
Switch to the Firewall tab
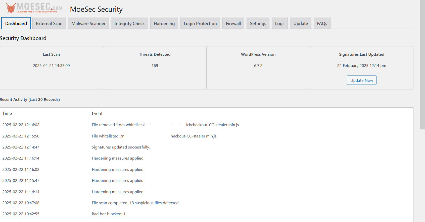pyautogui.click(x=233, y=23)
